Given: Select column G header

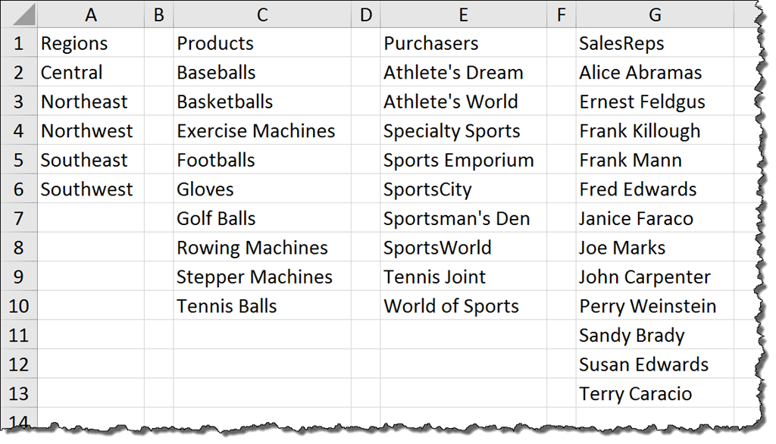Looking at the screenshot, I should click(655, 14).
